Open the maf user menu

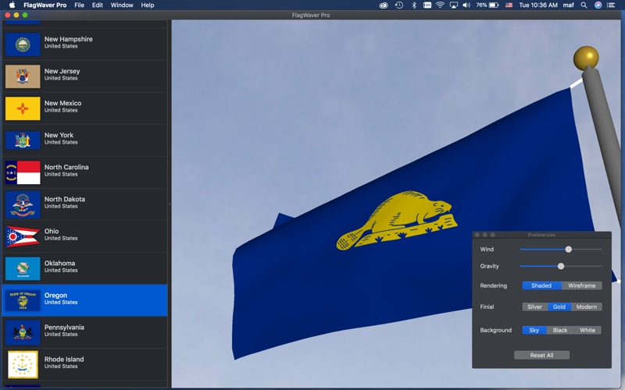click(x=569, y=5)
